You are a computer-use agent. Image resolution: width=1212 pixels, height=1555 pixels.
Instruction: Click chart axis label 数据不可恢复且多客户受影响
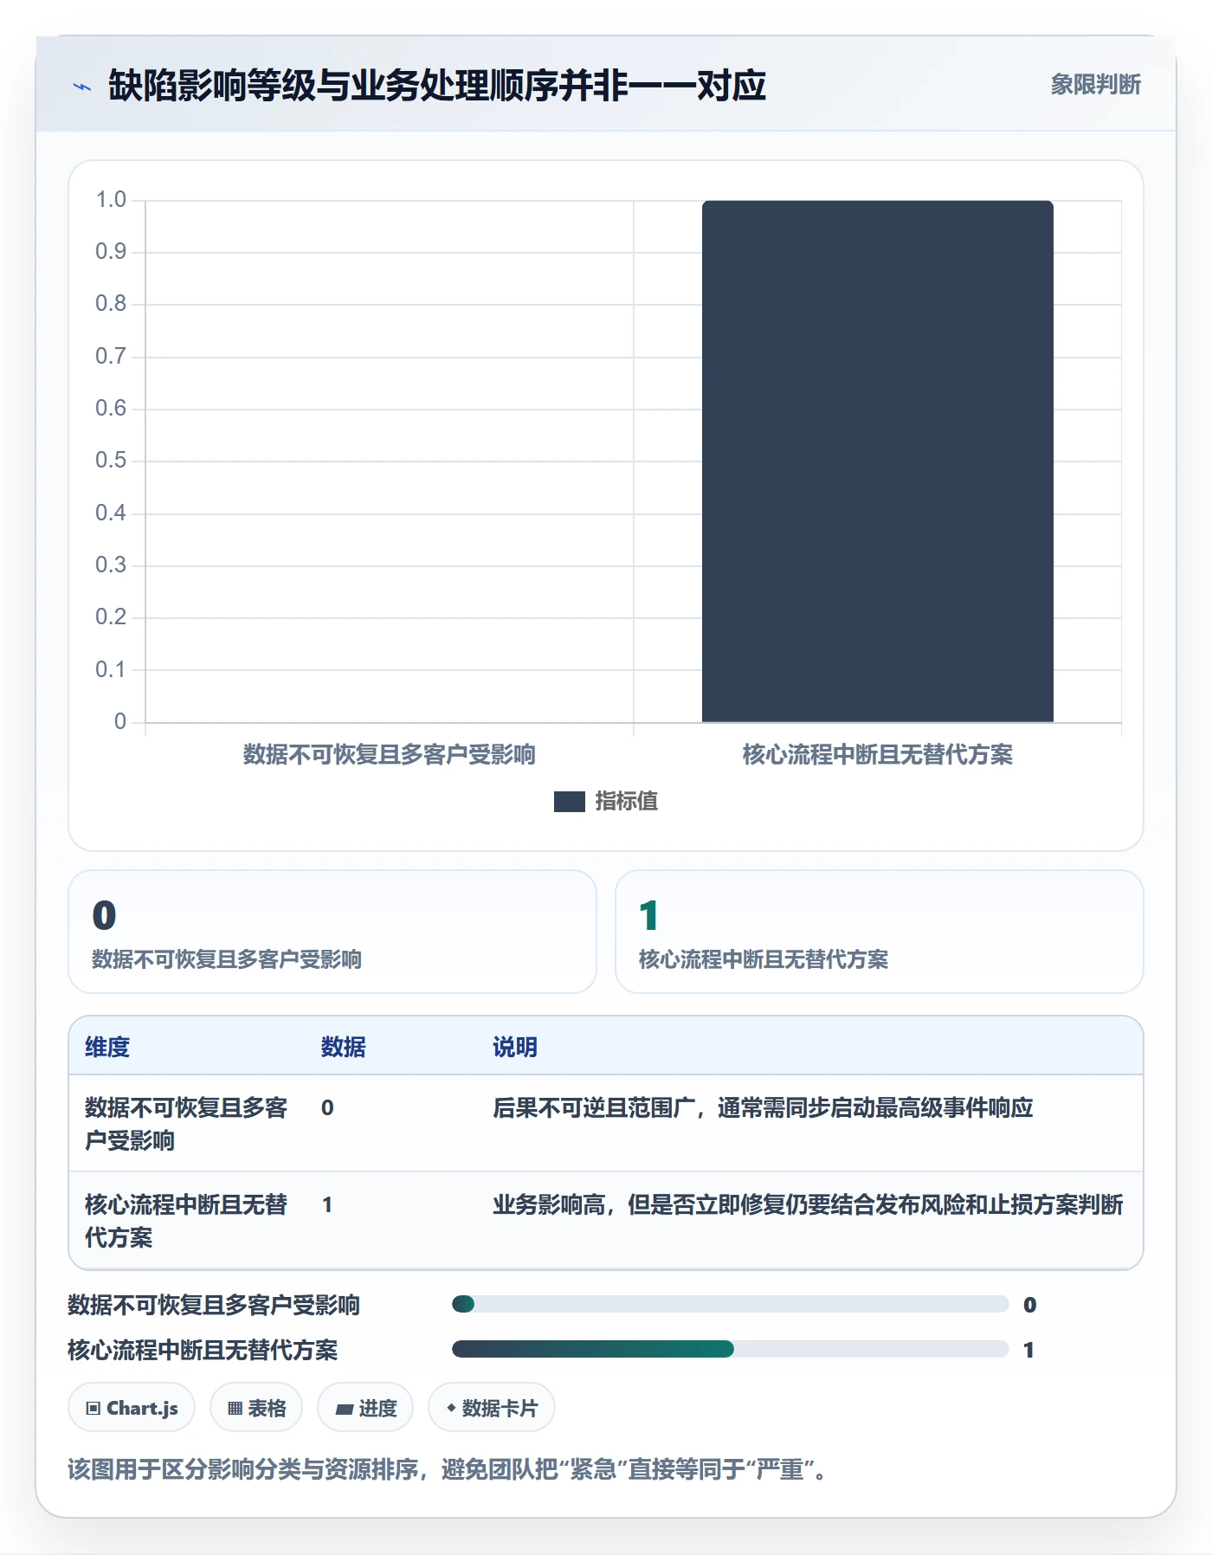tap(390, 755)
